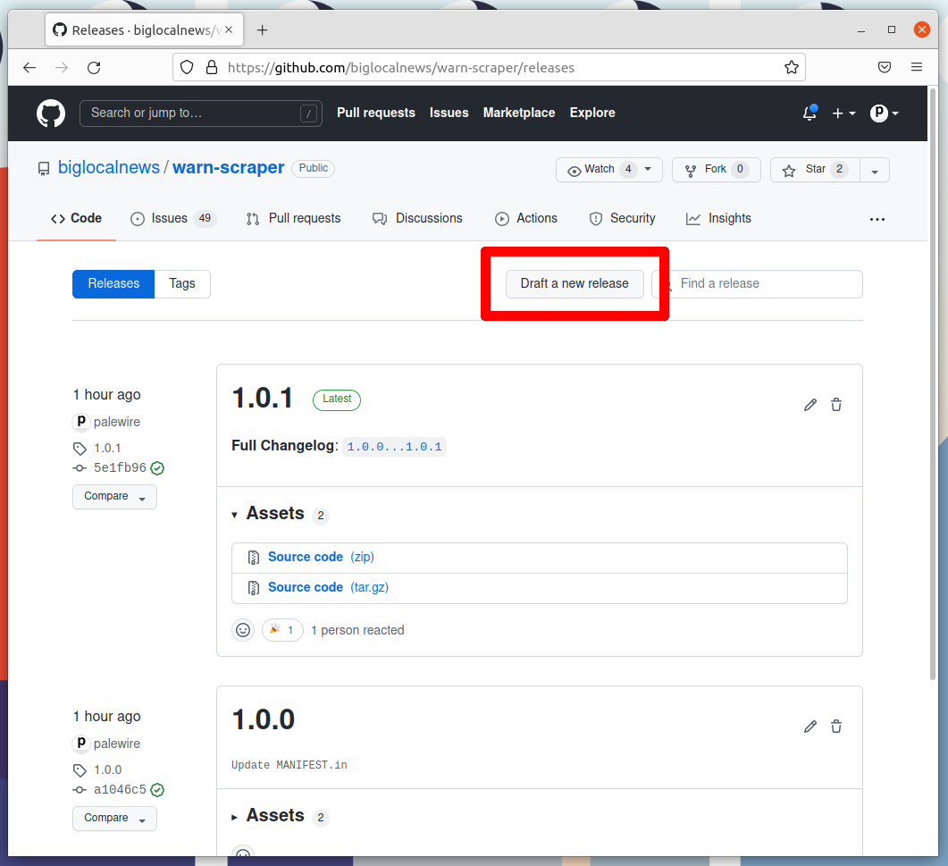Click the padlock site info icon
Viewport: 948px width, 866px height.
212,67
